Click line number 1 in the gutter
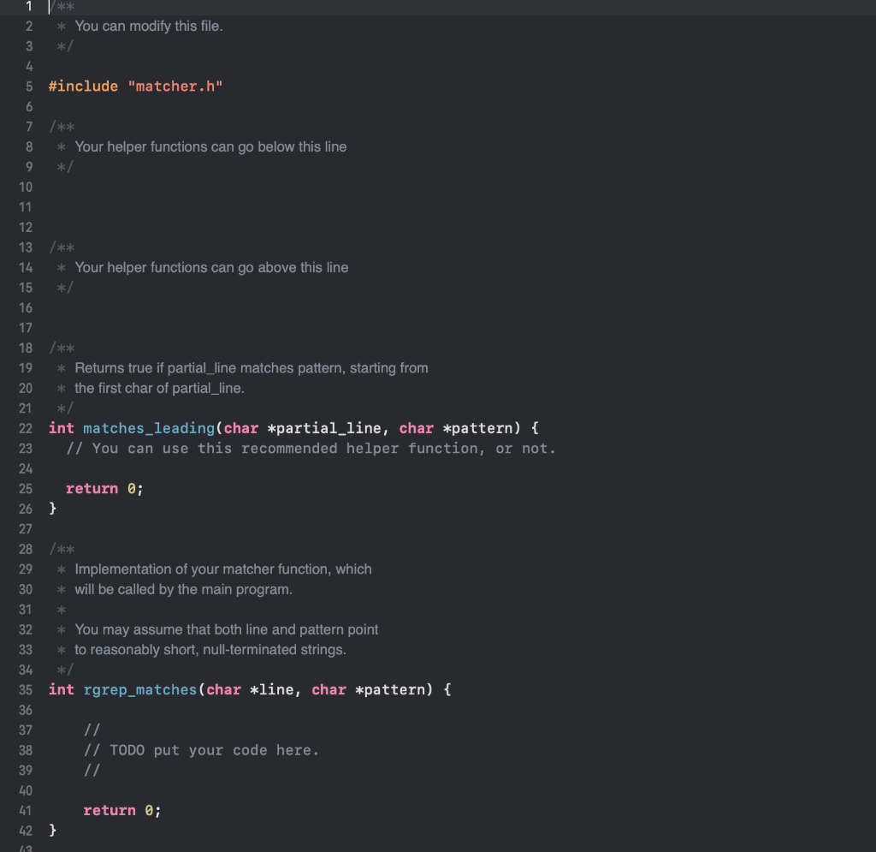The height and width of the screenshot is (852, 876). pyautogui.click(x=28, y=6)
